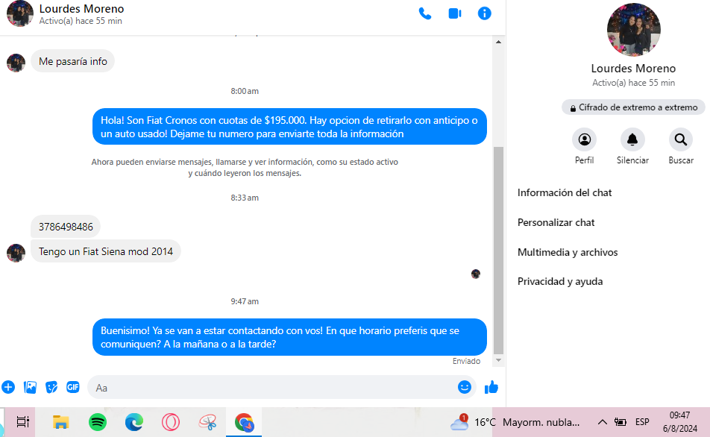The image size is (710, 437).
Task: Click the chat vertical scrollbar thumb
Action: [498, 251]
